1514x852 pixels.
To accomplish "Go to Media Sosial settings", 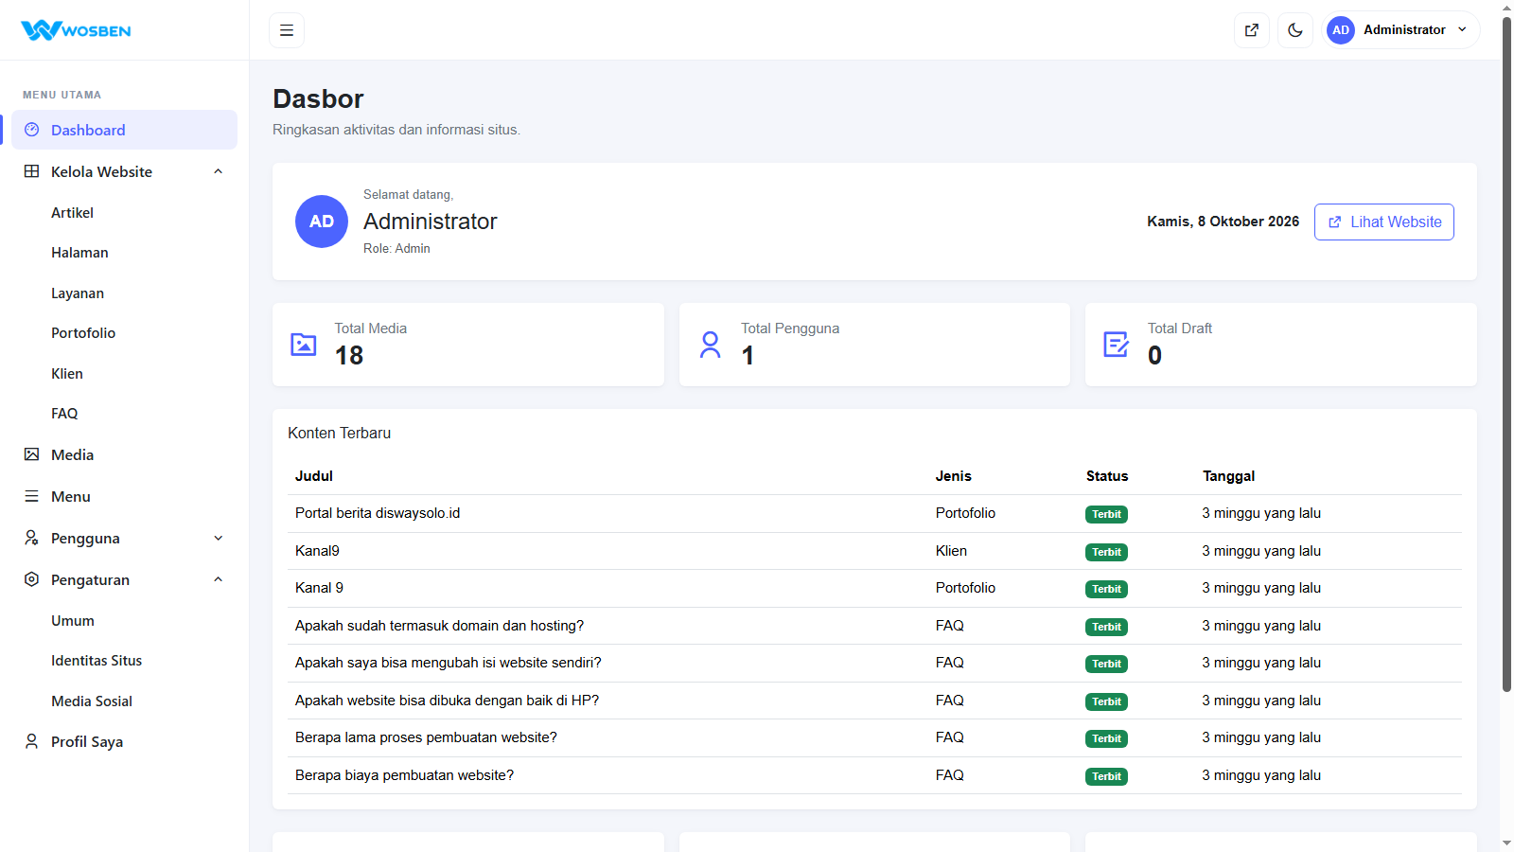I will click(92, 701).
